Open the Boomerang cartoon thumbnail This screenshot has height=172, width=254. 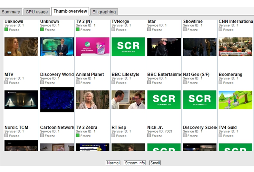tap(235, 100)
